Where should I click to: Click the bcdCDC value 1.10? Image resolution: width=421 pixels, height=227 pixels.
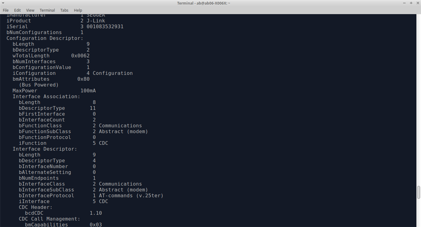[96, 213]
